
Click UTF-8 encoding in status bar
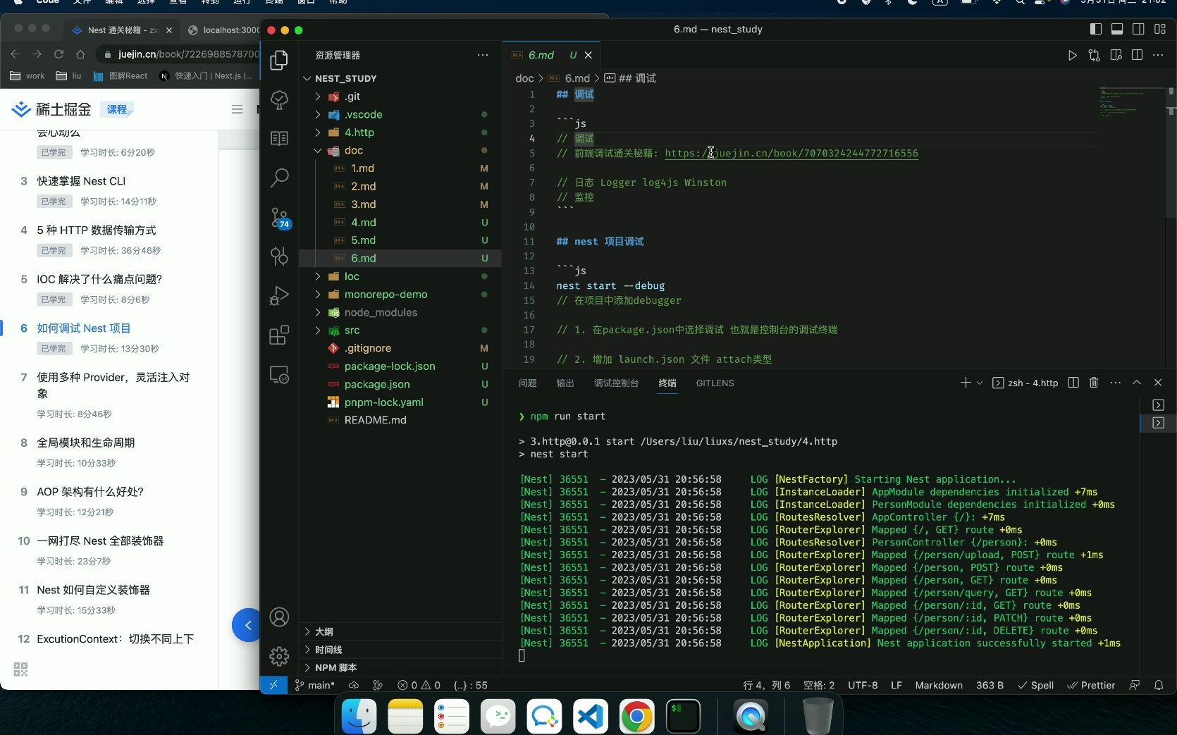point(863,685)
